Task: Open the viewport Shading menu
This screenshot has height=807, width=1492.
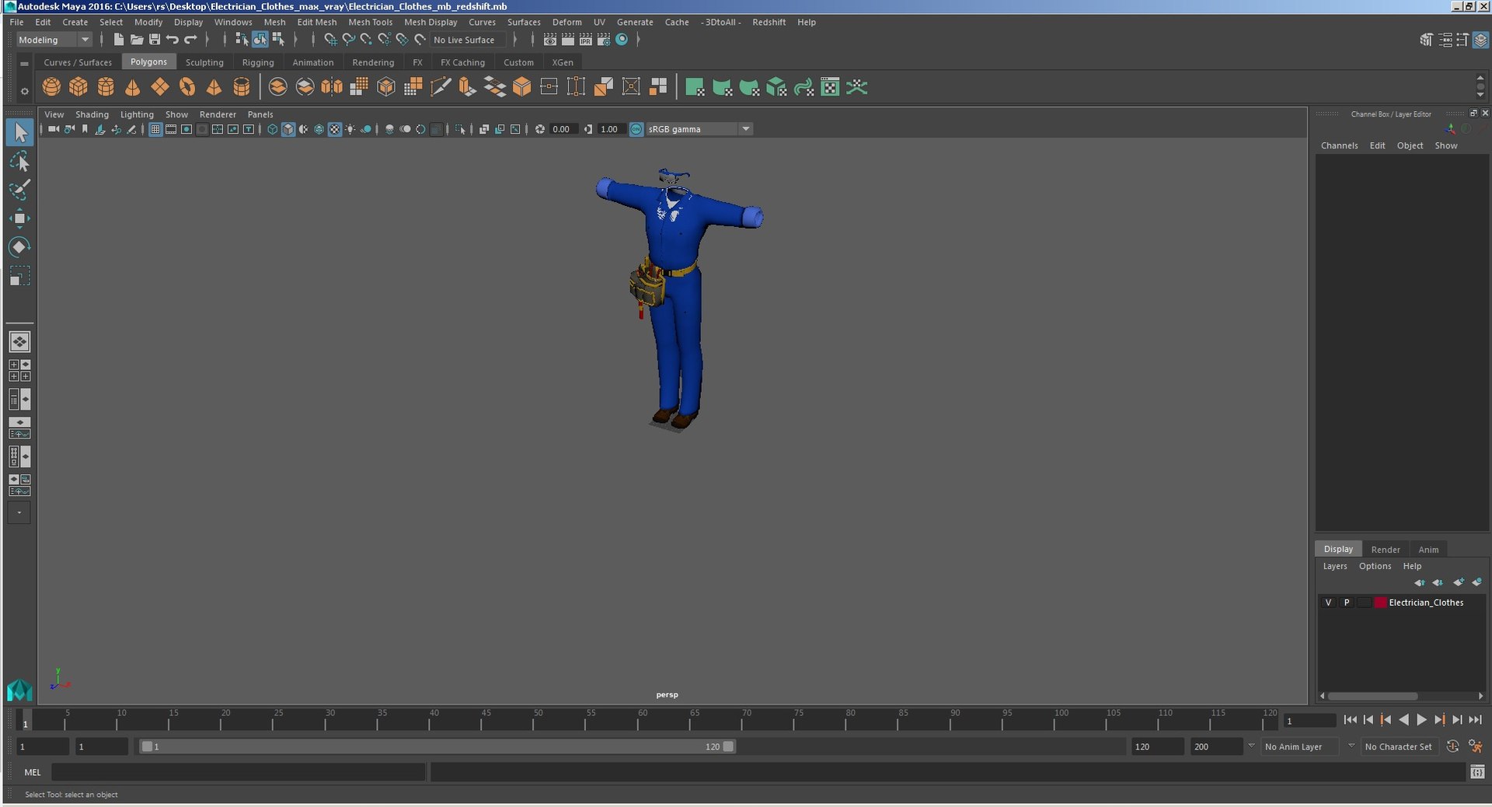Action: [92, 114]
